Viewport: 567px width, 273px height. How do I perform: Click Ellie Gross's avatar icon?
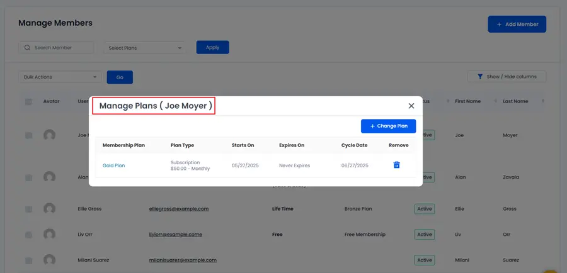pyautogui.click(x=49, y=209)
